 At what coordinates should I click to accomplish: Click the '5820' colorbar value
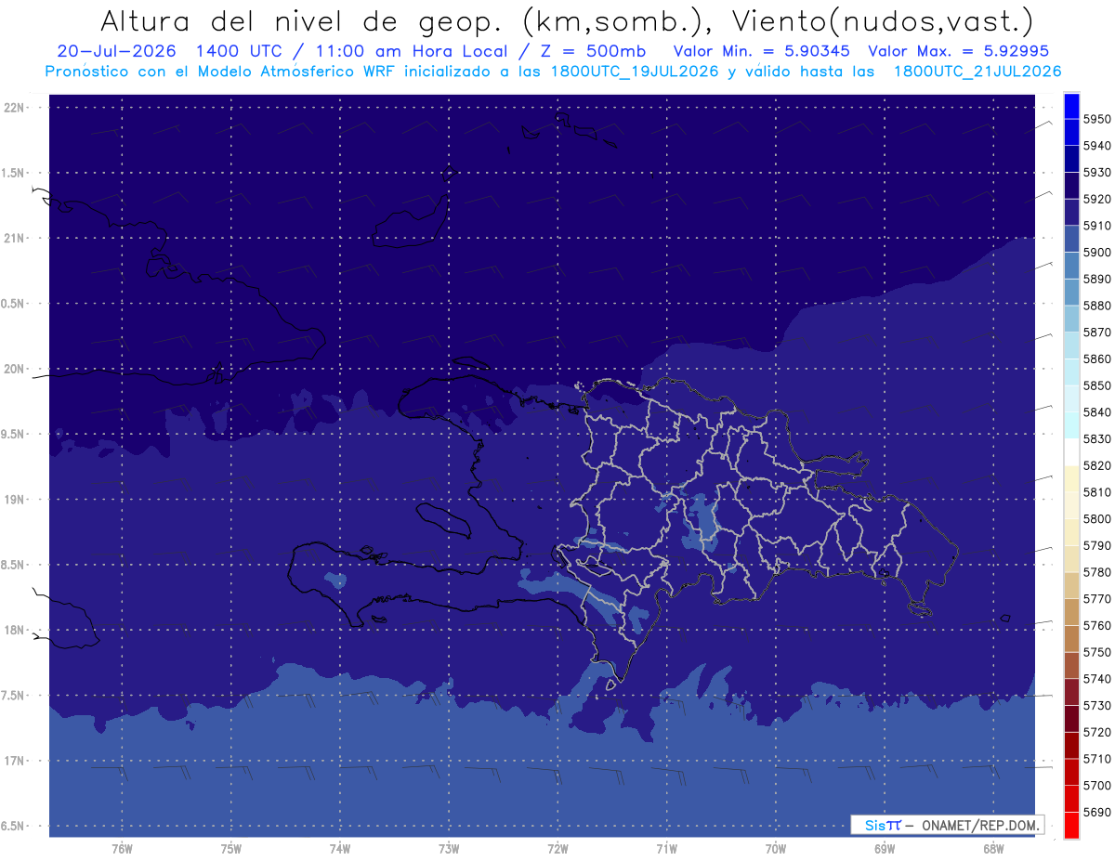coord(1097,465)
